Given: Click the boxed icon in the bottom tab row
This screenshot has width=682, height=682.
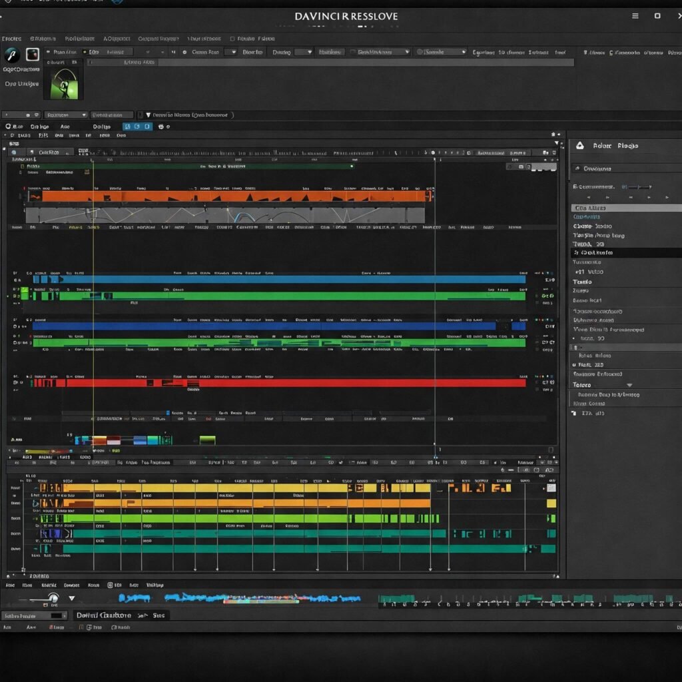Looking at the screenshot, I should 110,585.
